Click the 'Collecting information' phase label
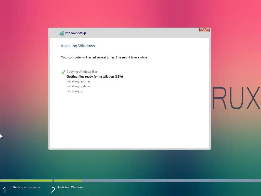 tap(25, 187)
